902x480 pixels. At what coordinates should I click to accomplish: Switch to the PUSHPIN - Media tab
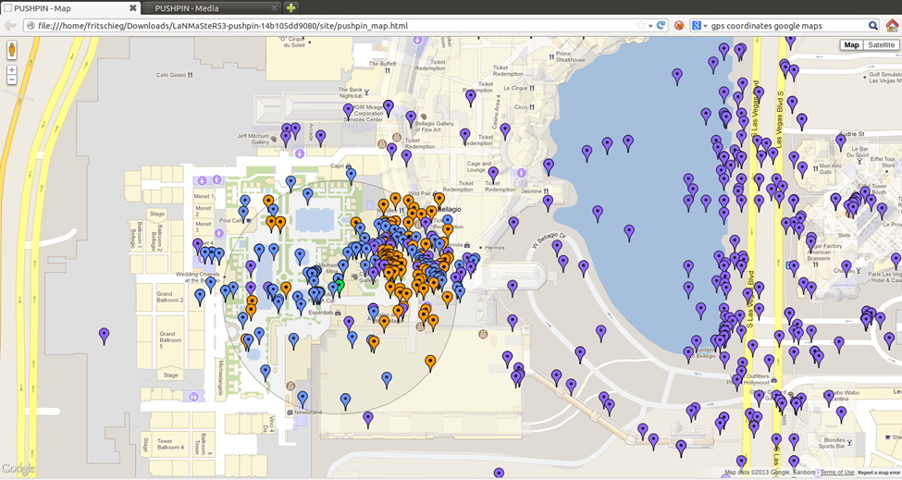(x=210, y=8)
